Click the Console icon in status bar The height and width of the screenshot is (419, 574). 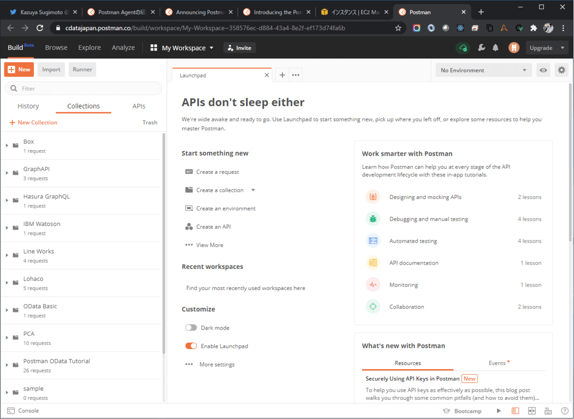point(11,411)
